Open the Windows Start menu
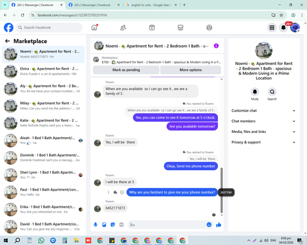The width and height of the screenshot is (307, 245). pos(6,240)
